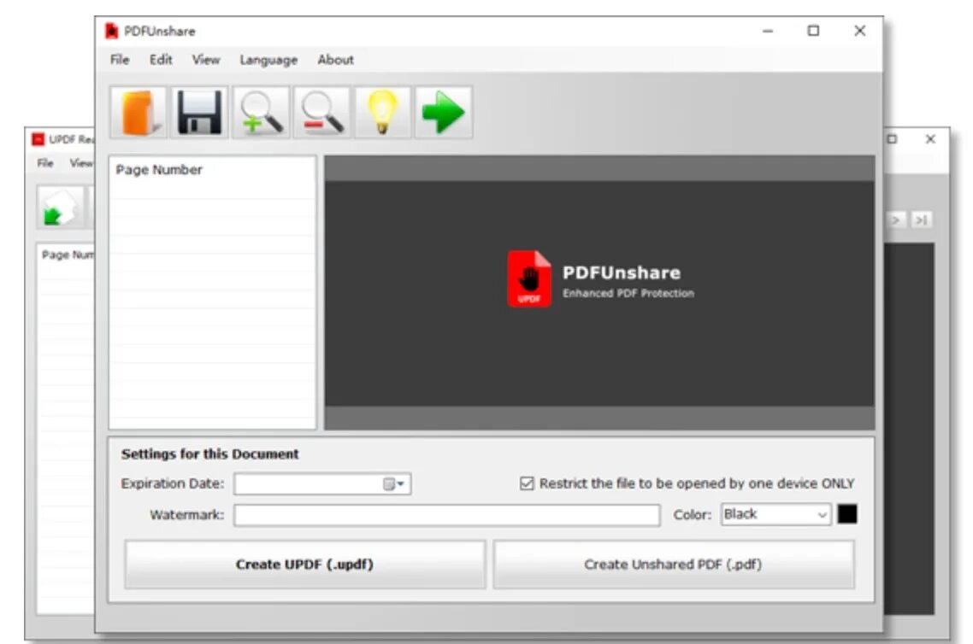Zoom out with the magnifier minus icon
973x644 pixels.
pos(321,112)
